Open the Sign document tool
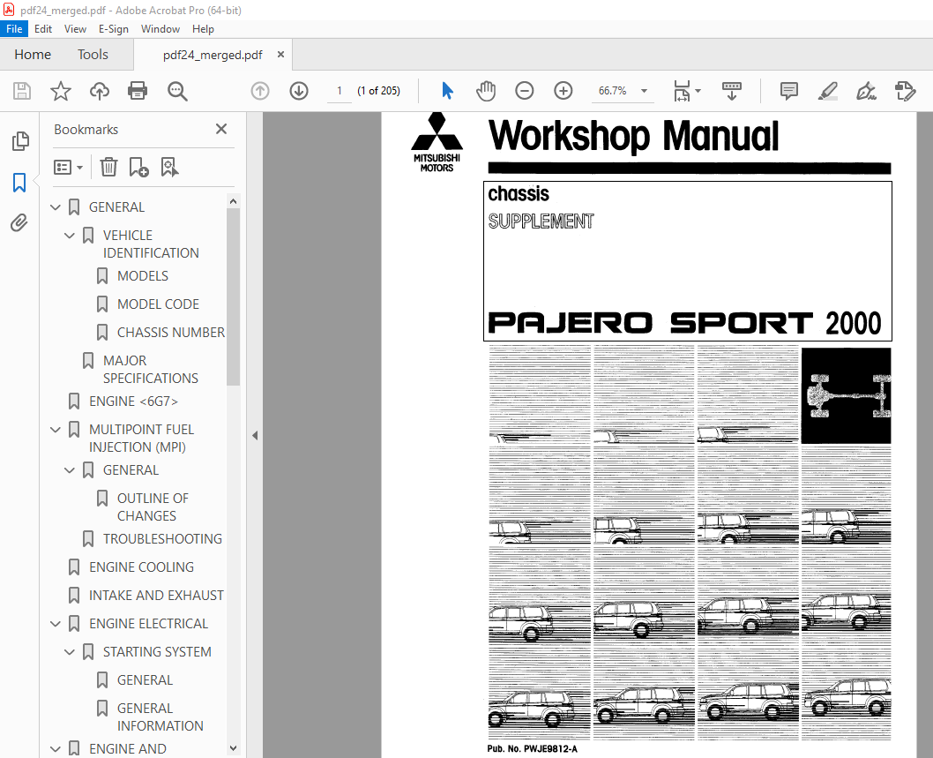The image size is (933, 758). coord(866,91)
